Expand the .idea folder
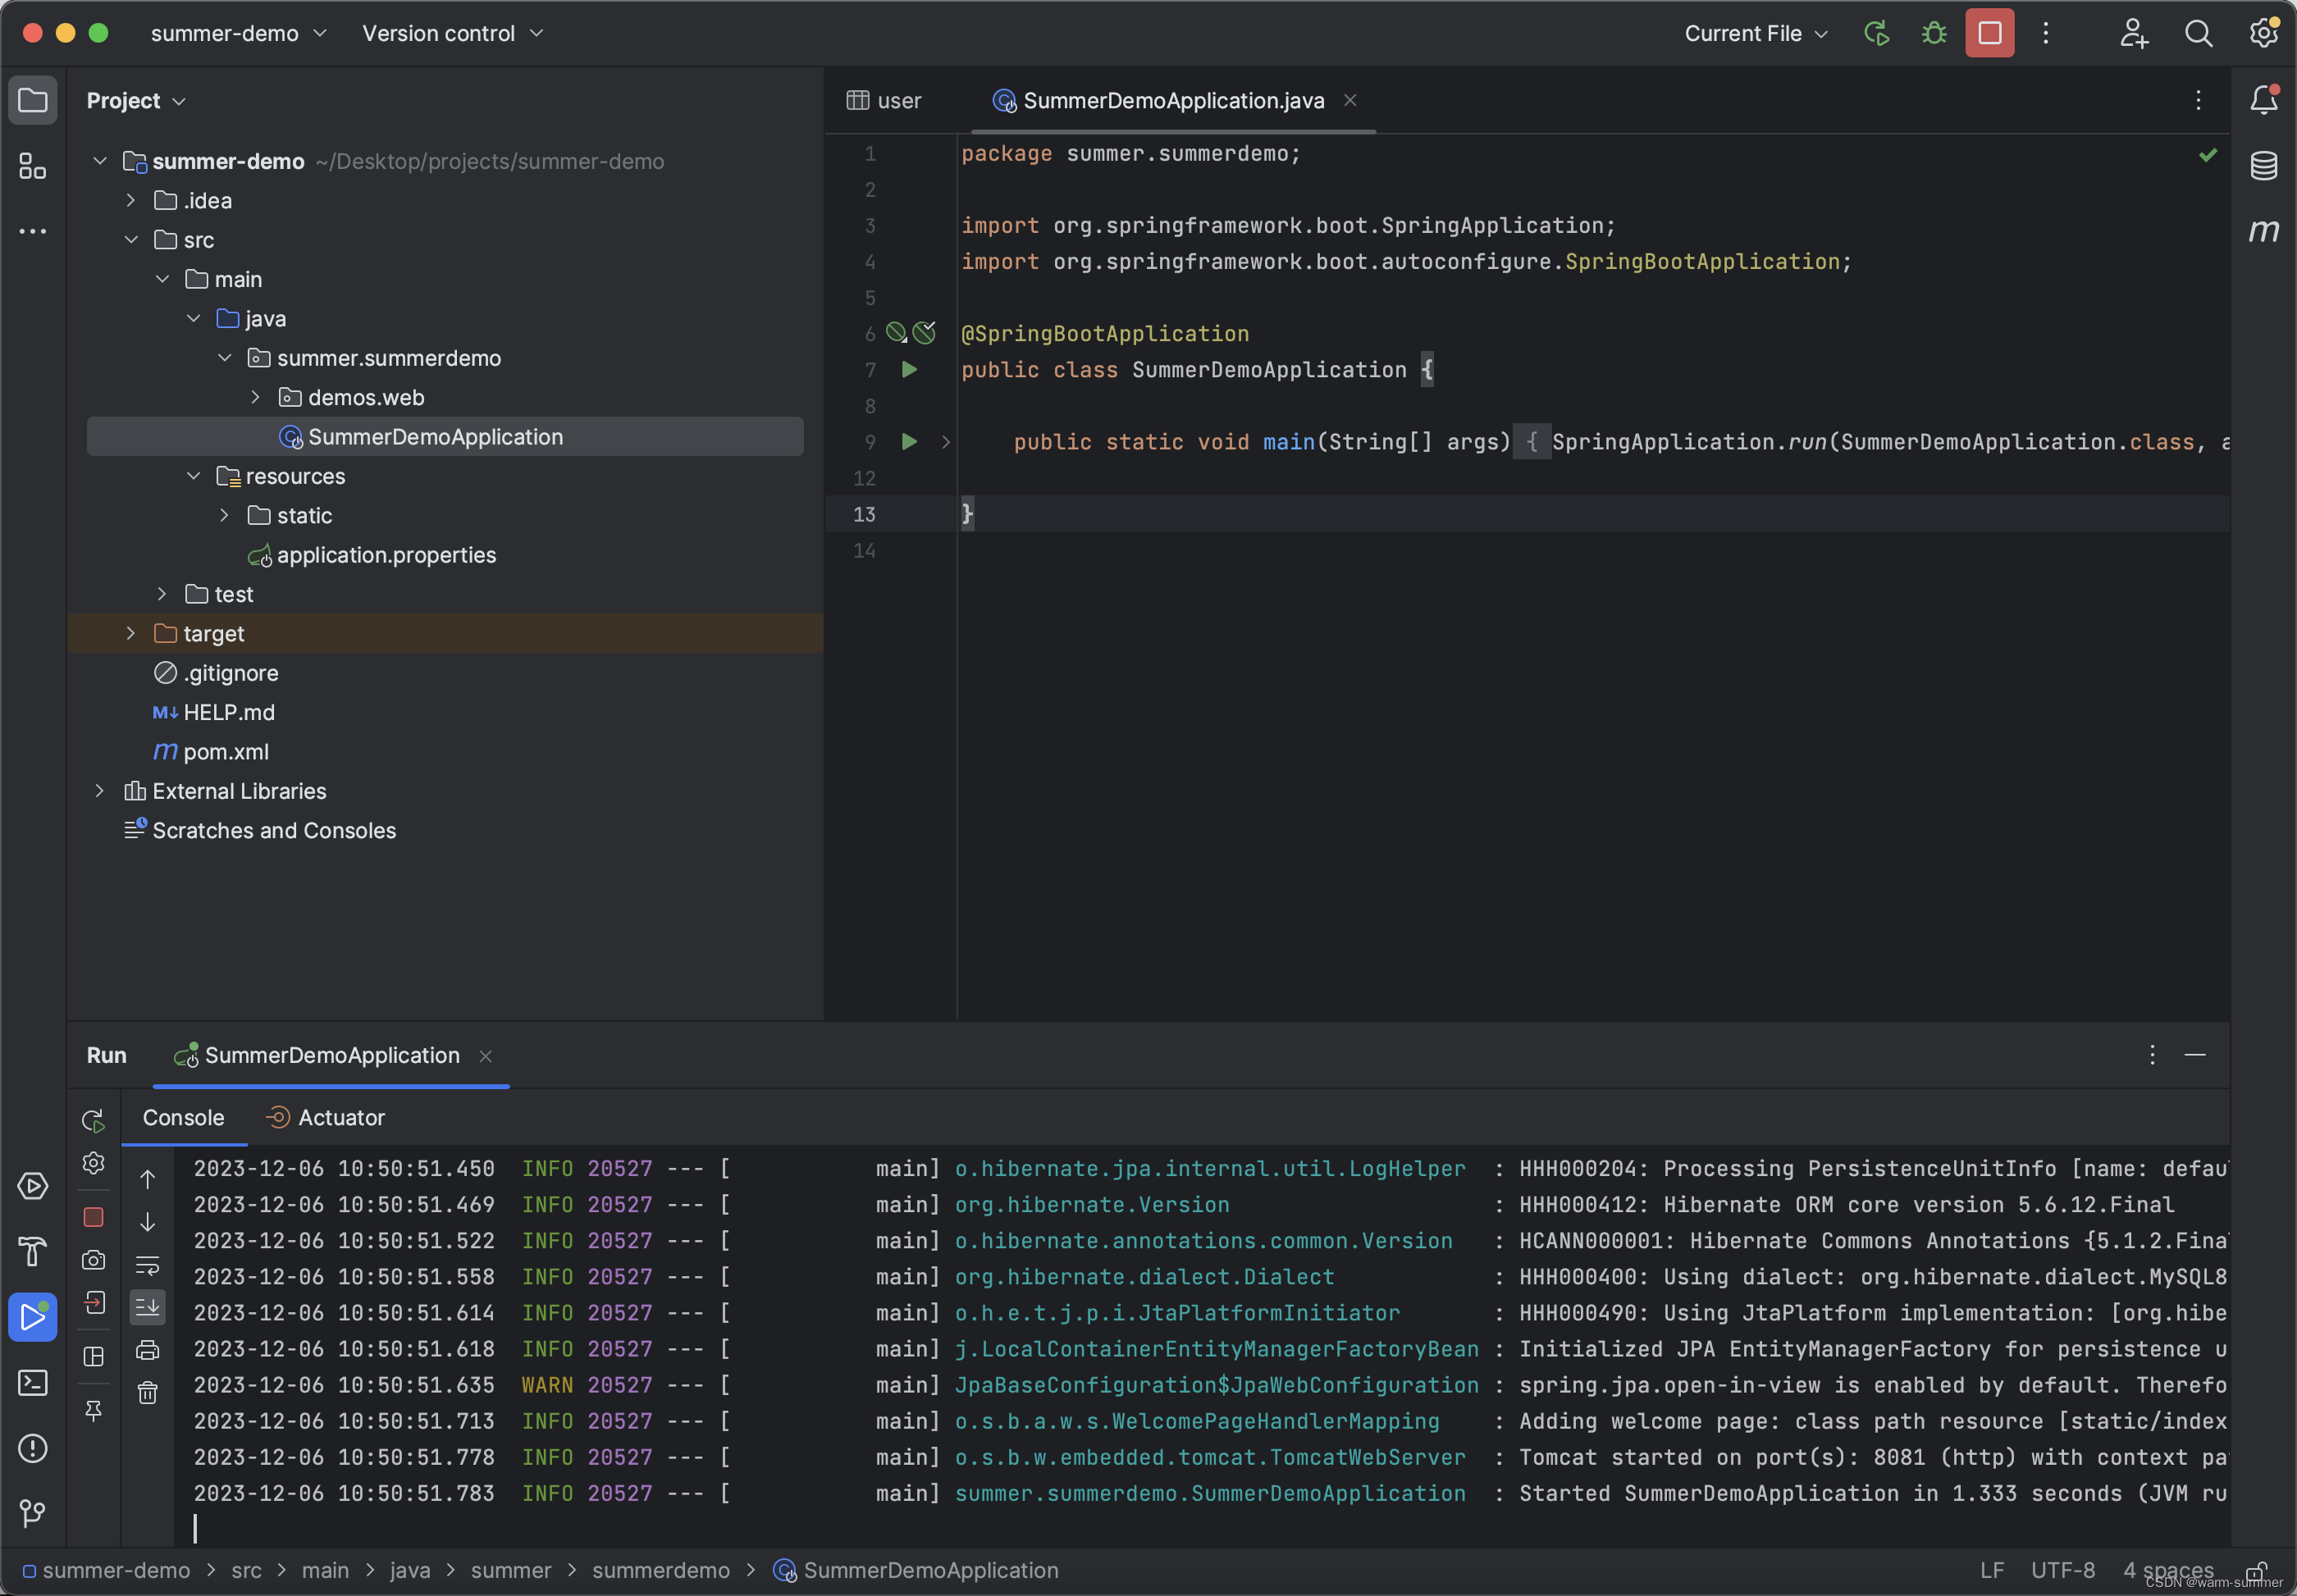Screen dimensions: 2297x1596 (130, 200)
